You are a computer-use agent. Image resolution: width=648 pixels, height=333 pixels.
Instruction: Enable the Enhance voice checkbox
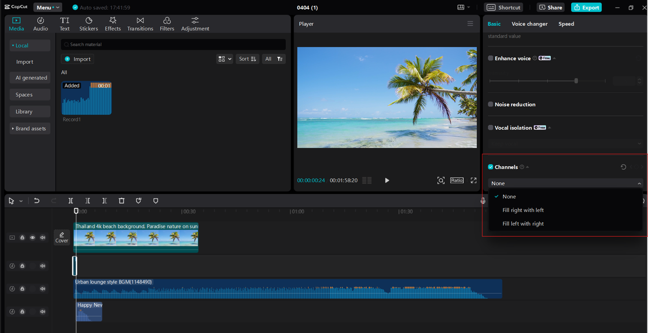click(491, 58)
